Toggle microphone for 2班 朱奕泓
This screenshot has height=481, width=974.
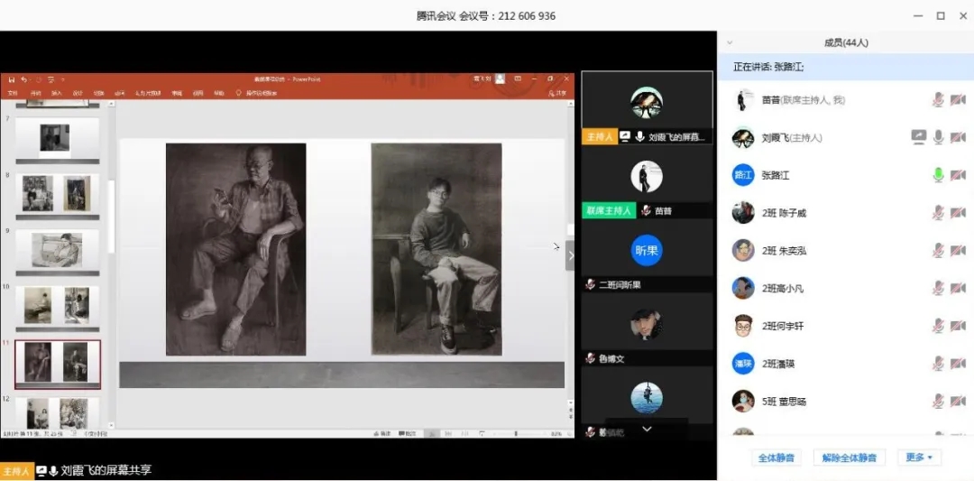point(938,251)
